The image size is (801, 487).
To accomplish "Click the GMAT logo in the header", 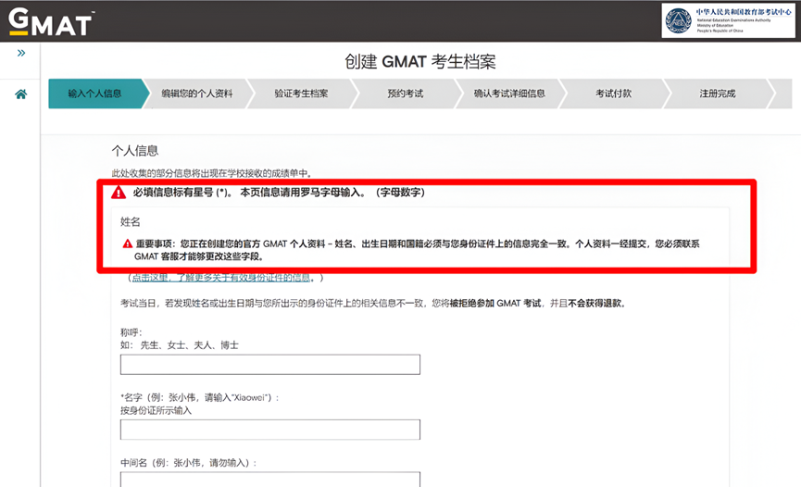I will (x=51, y=21).
